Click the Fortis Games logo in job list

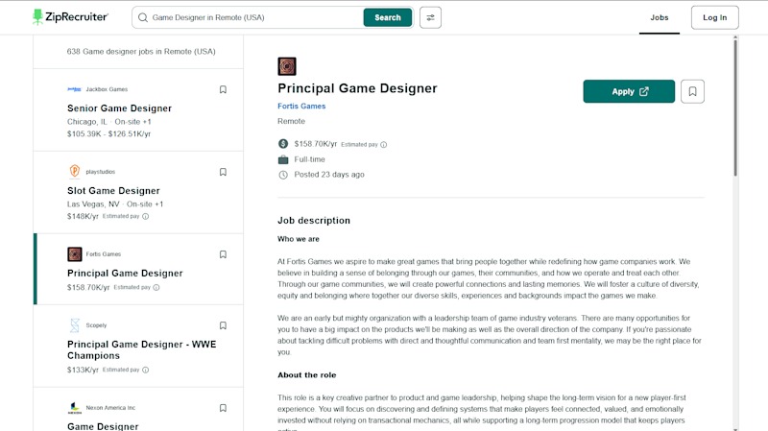coord(75,254)
